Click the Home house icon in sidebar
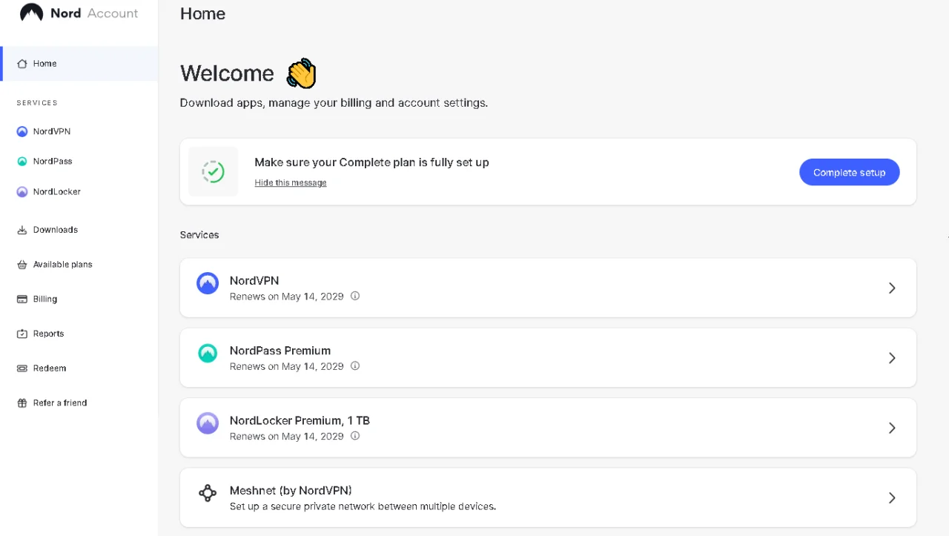Image resolution: width=949 pixels, height=536 pixels. [x=22, y=64]
